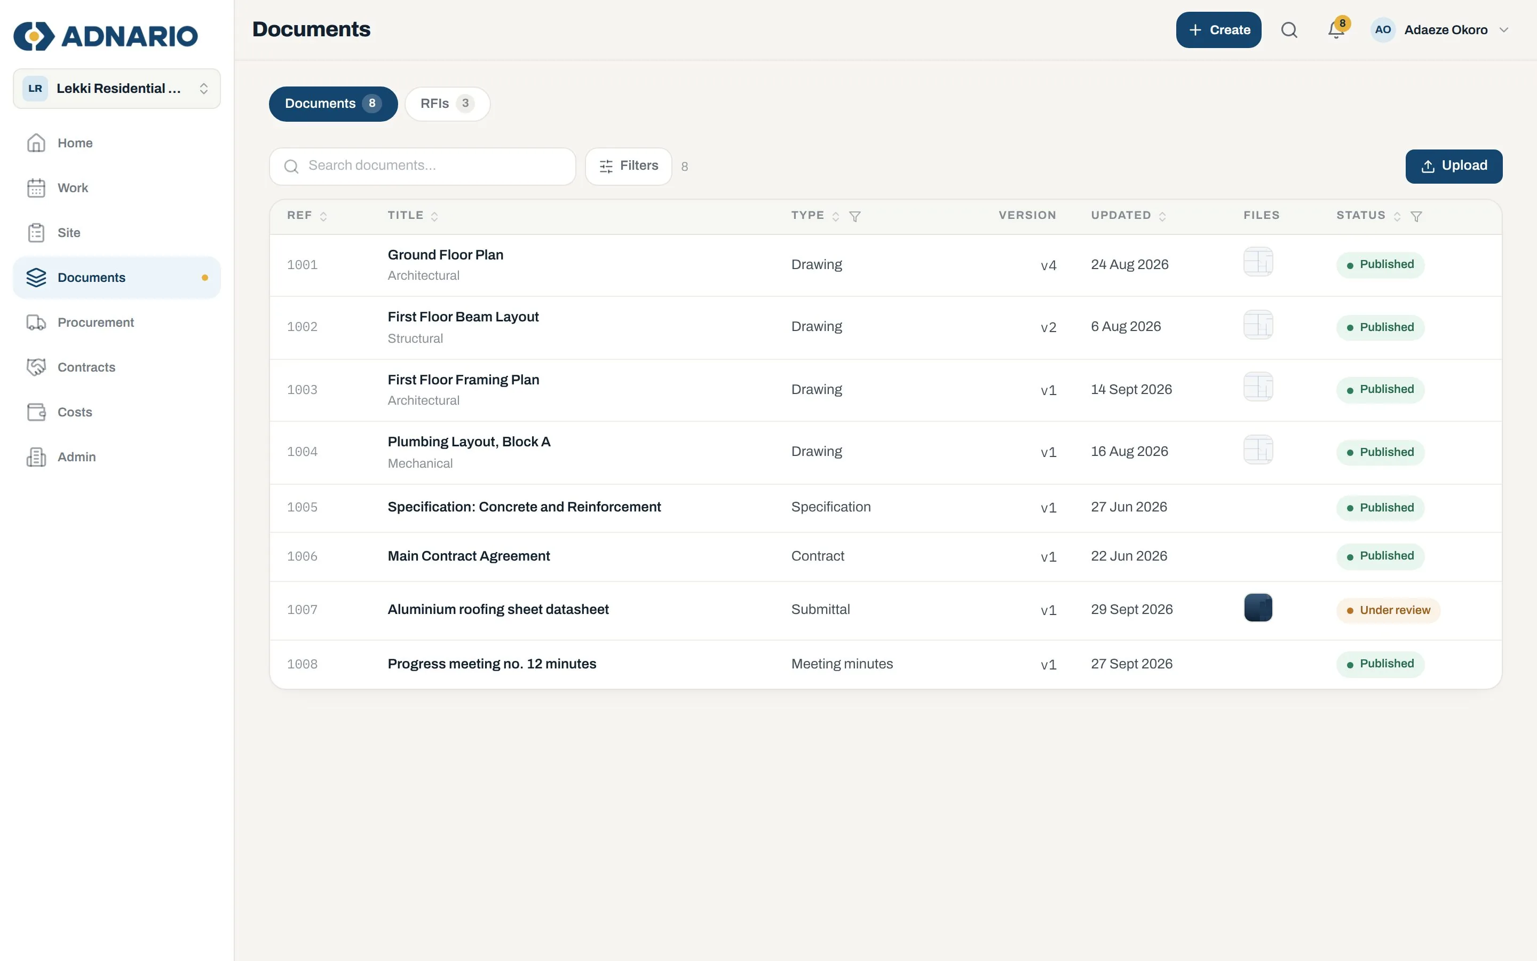Open the Ground Floor Plan file thumbnail
Image resolution: width=1537 pixels, height=961 pixels.
[1257, 262]
